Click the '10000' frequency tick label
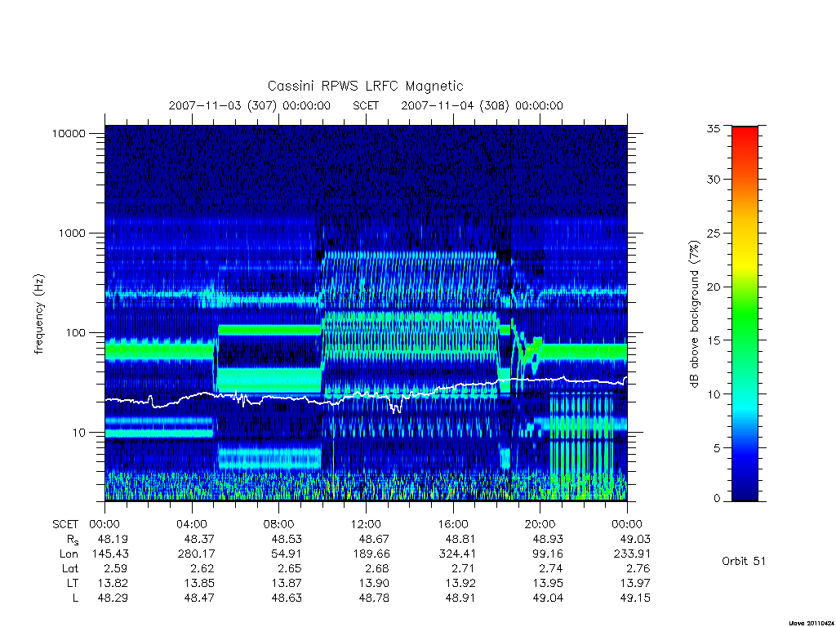This screenshot has height=627, width=836. [69, 134]
